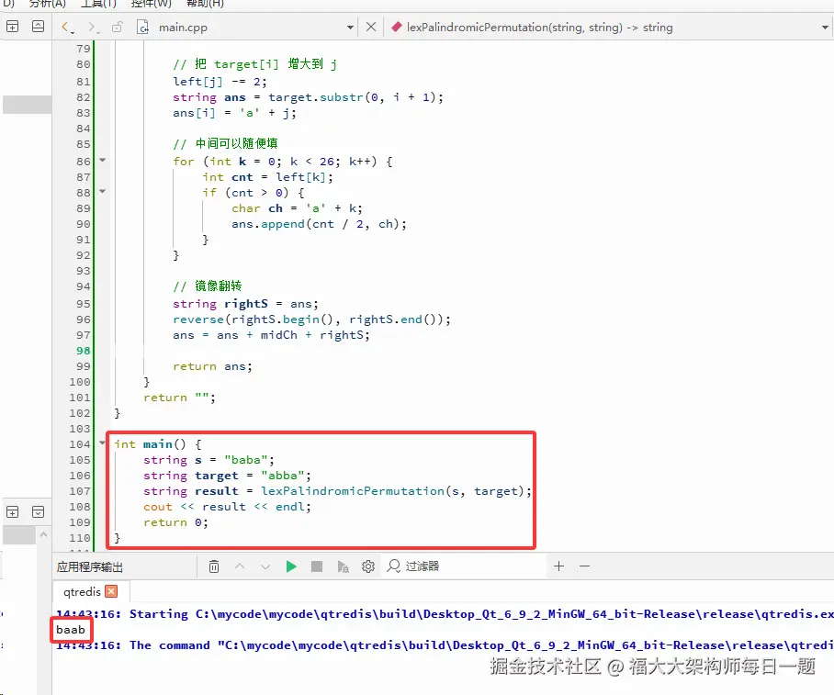Collapse the main function at line 104
This screenshot has width=834, height=695.
click(103, 443)
